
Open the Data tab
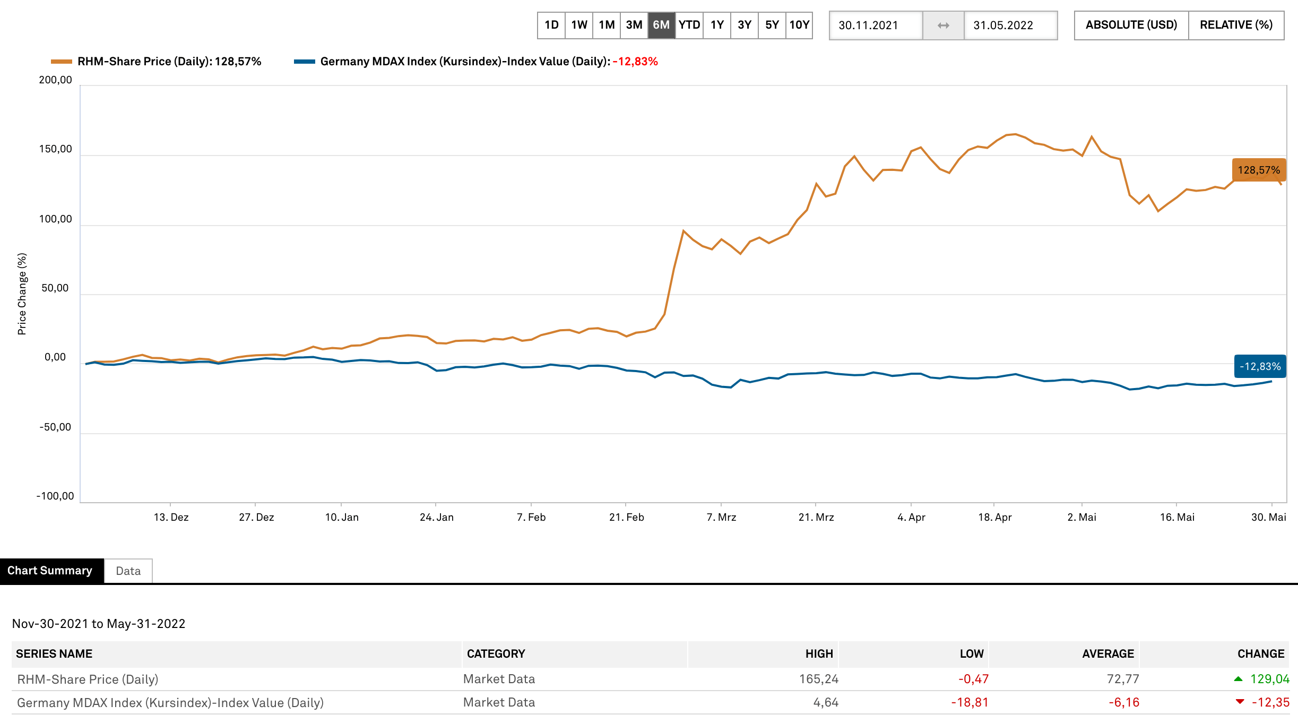click(128, 571)
